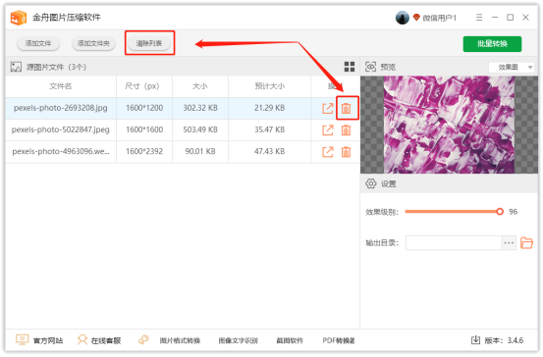Click 添加文件夹 add folder button
The image size is (543, 357).
click(93, 43)
